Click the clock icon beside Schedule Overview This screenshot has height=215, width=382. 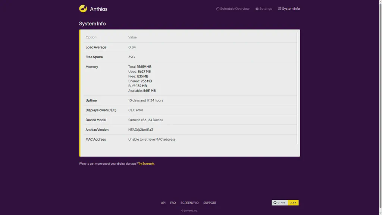pyautogui.click(x=217, y=9)
